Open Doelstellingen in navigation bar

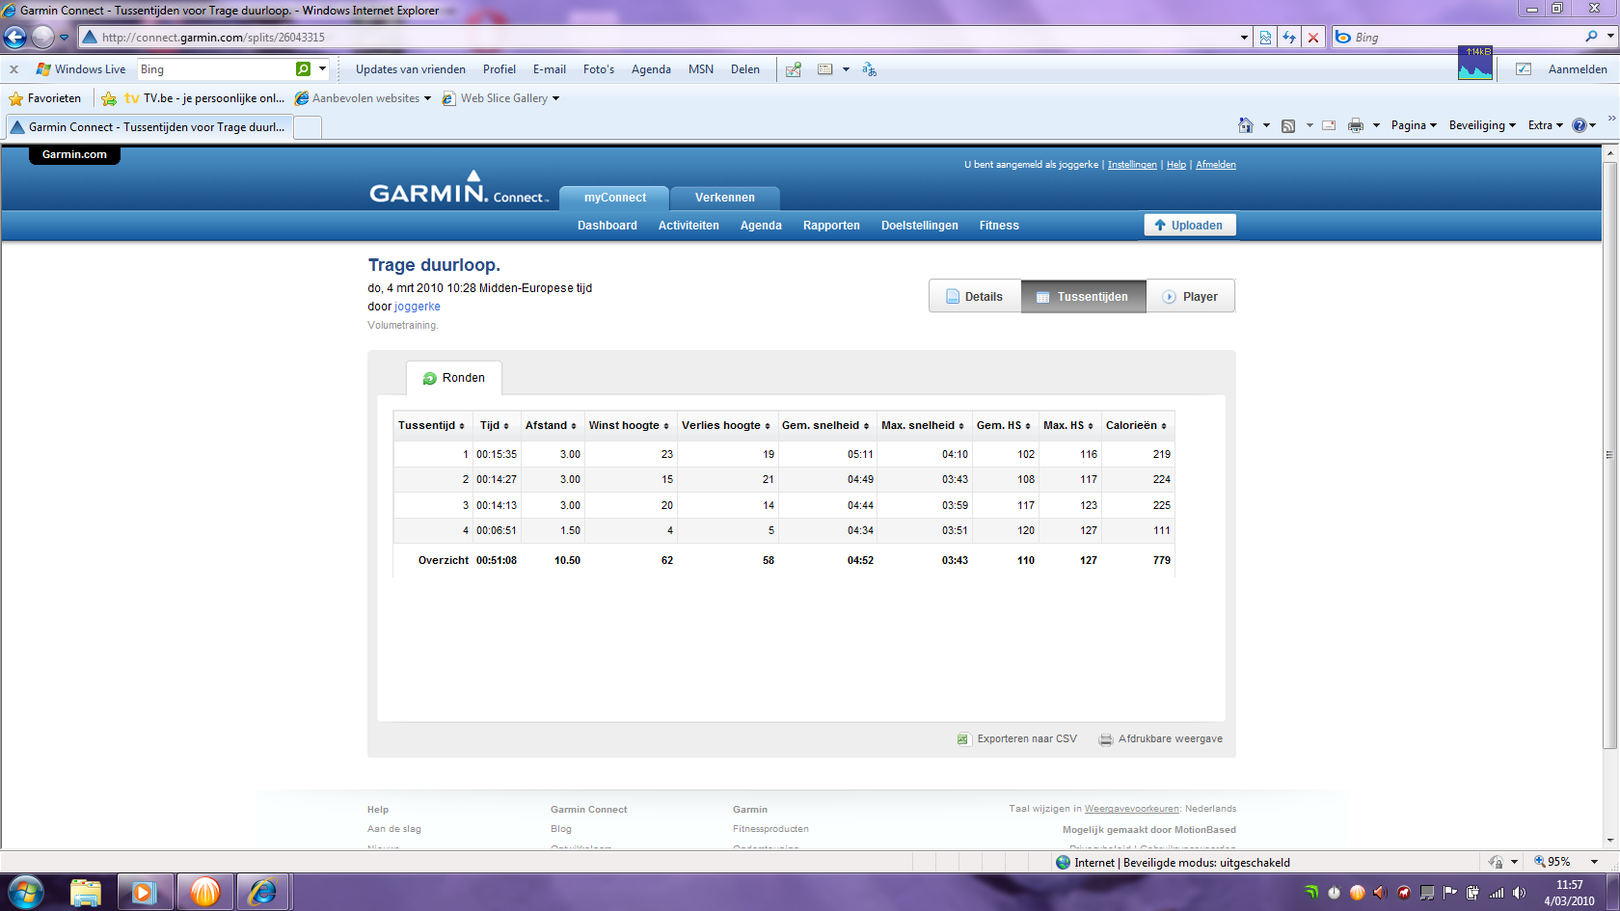(920, 226)
